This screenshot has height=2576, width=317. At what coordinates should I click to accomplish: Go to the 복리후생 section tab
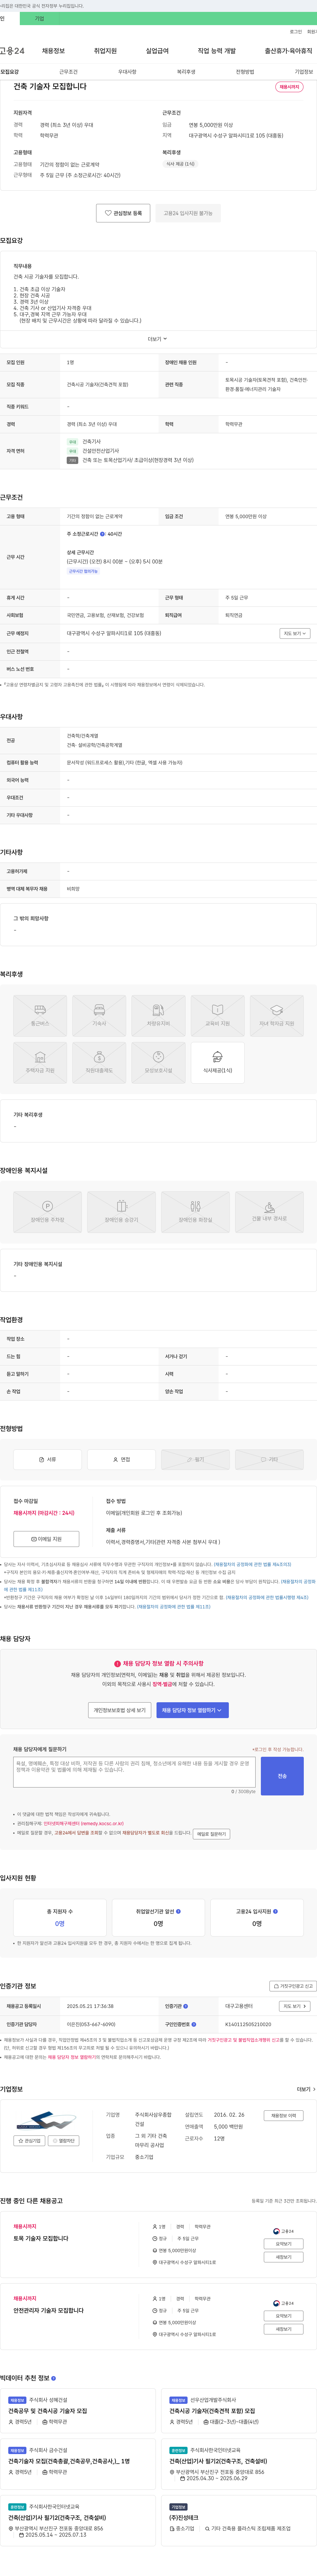click(x=186, y=72)
